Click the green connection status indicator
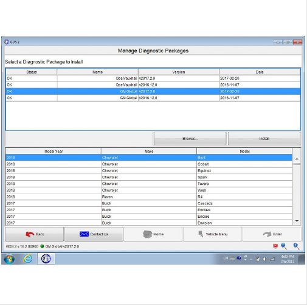This screenshot has height=306, width=307. pos(42,246)
